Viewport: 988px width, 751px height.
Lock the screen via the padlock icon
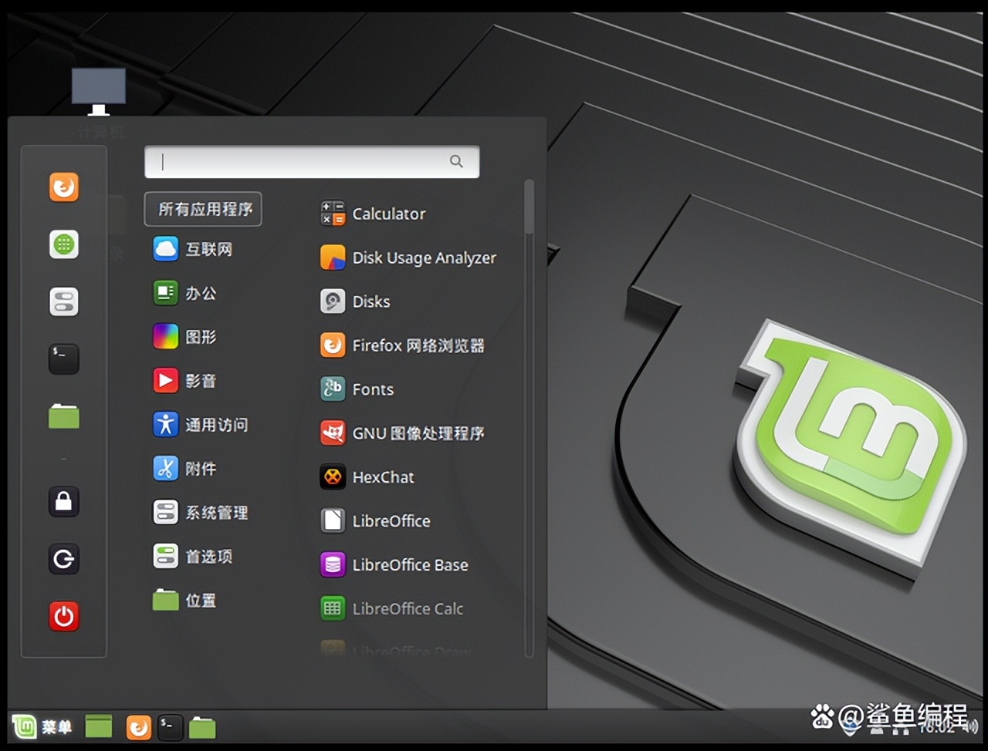click(64, 501)
